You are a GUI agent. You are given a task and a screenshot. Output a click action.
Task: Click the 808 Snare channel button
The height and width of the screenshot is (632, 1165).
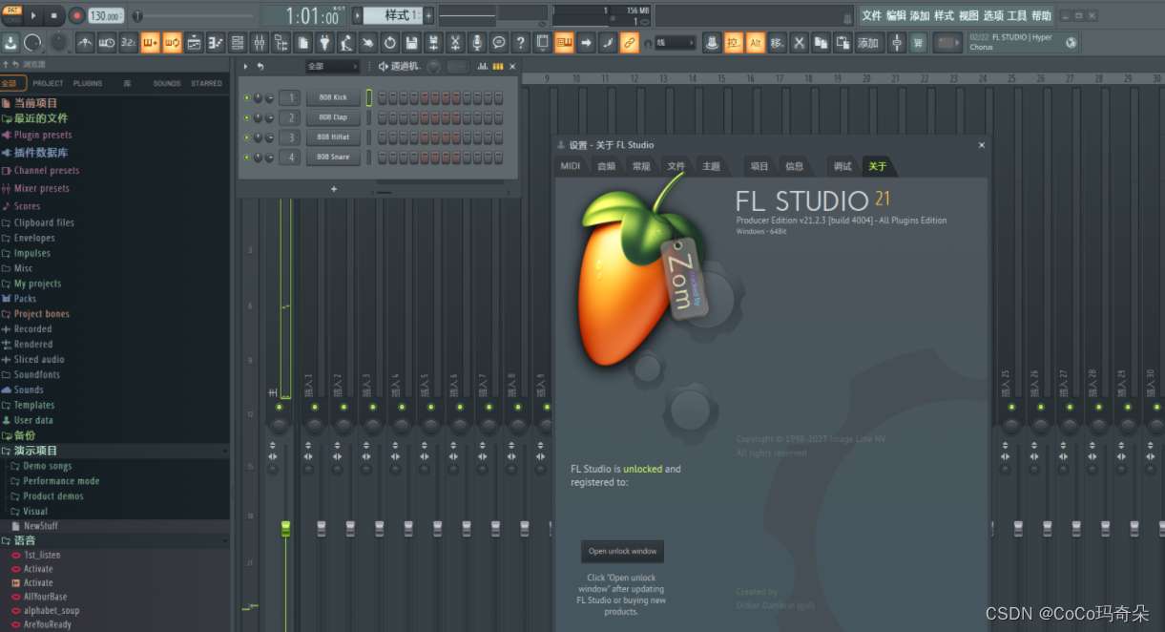click(x=333, y=157)
